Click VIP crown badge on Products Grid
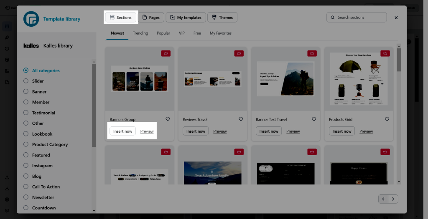This screenshot has width=428, height=219. [x=385, y=53]
